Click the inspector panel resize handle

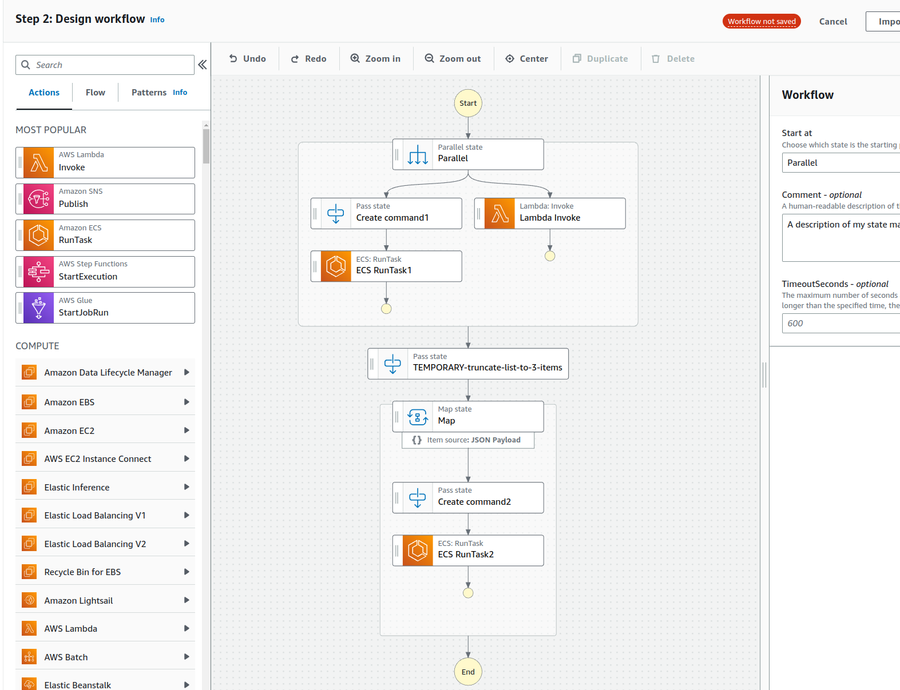coord(764,375)
